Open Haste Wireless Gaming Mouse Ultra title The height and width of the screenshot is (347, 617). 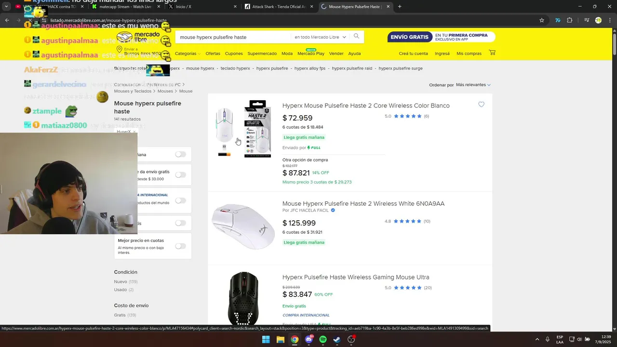356,277
